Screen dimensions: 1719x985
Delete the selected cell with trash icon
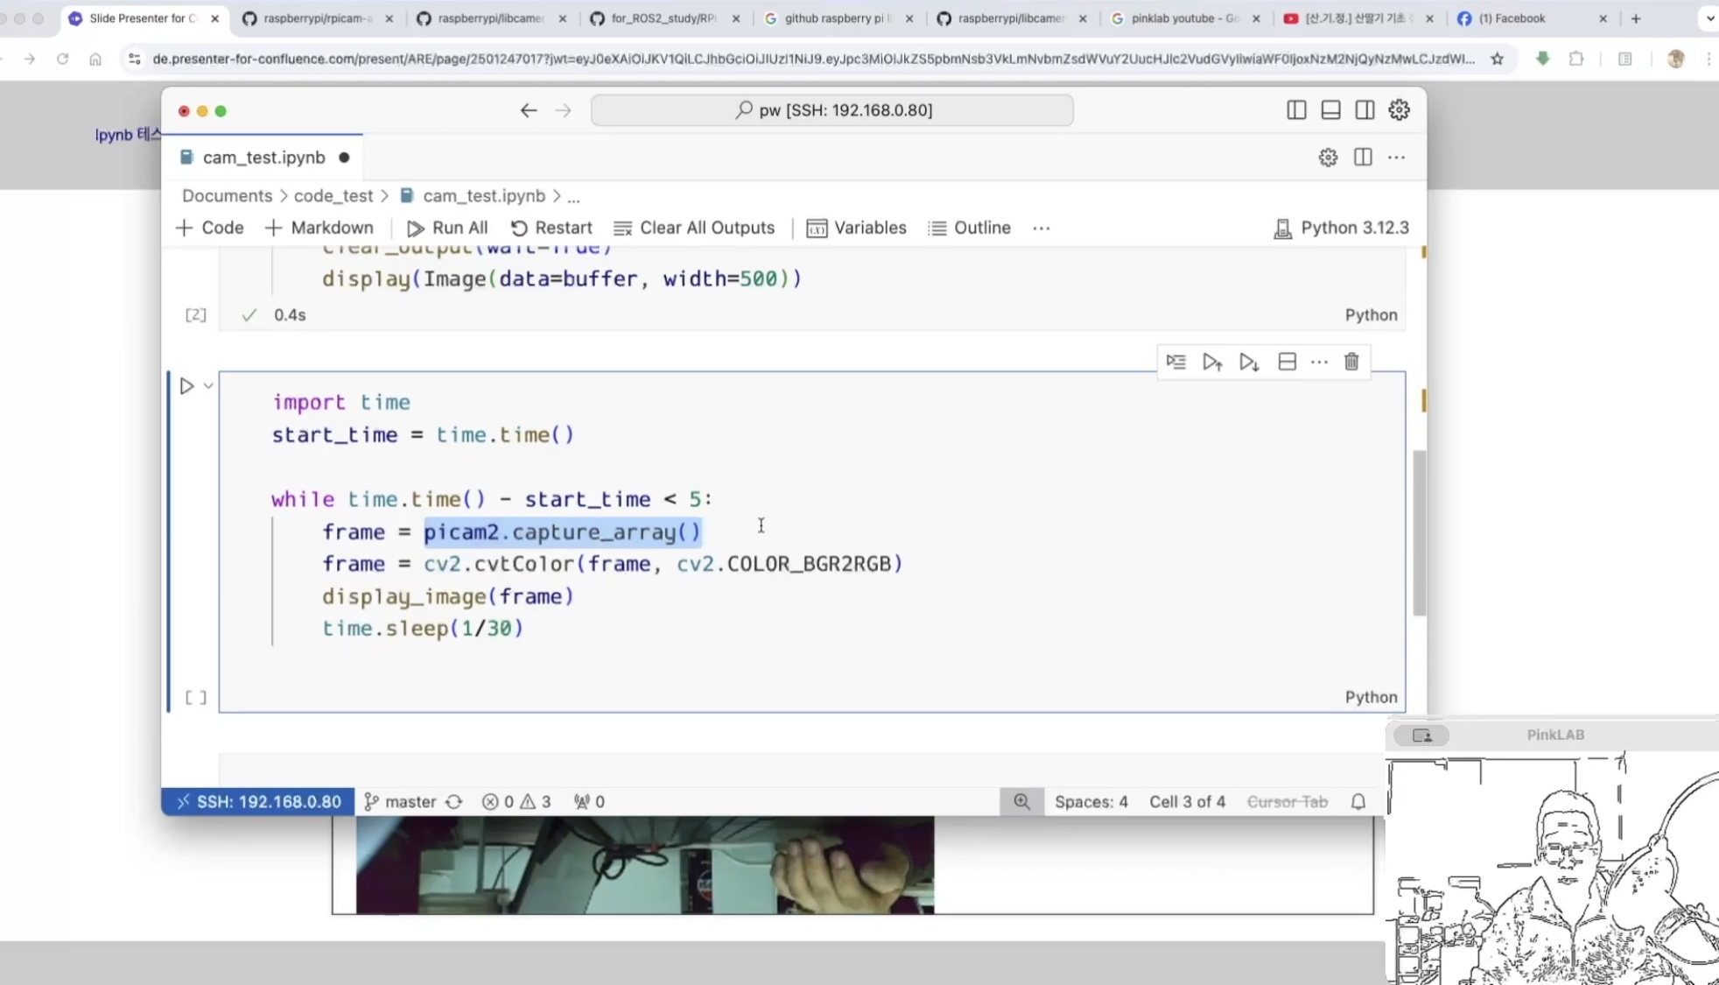tap(1351, 362)
